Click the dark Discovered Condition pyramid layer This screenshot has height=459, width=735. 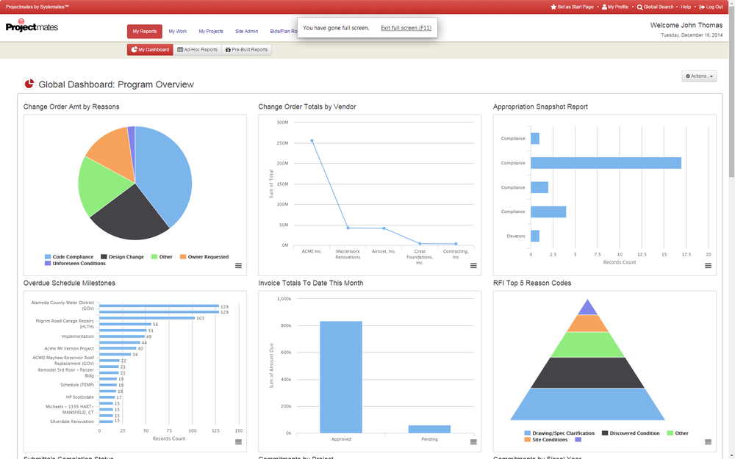click(x=587, y=373)
